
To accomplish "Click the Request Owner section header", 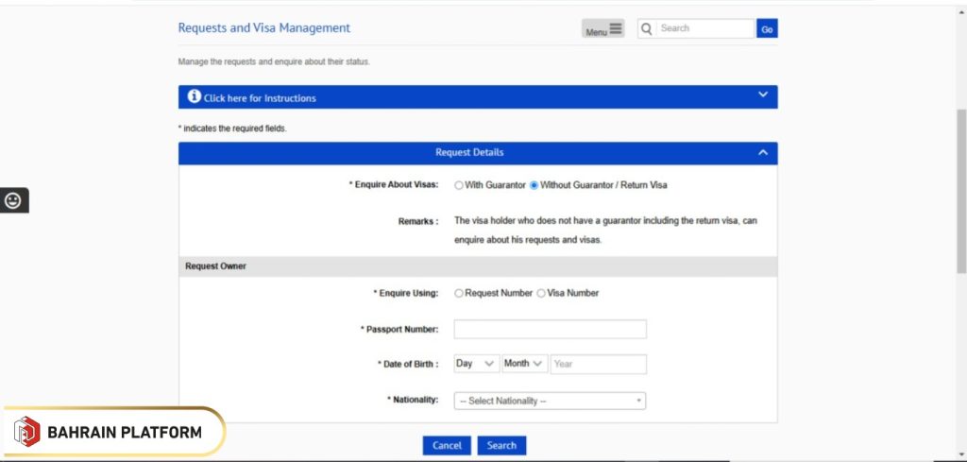I will pyautogui.click(x=478, y=266).
